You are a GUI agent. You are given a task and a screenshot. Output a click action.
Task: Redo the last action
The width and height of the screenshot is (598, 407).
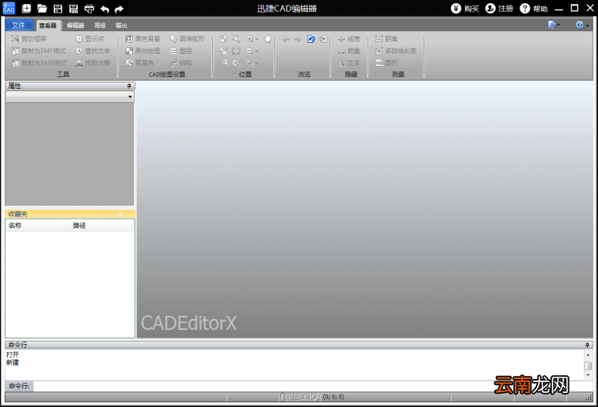[x=119, y=9]
